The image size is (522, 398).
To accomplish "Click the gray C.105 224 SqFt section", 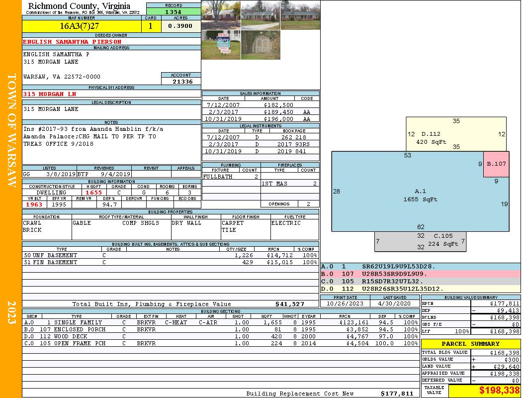I will click(420, 241).
